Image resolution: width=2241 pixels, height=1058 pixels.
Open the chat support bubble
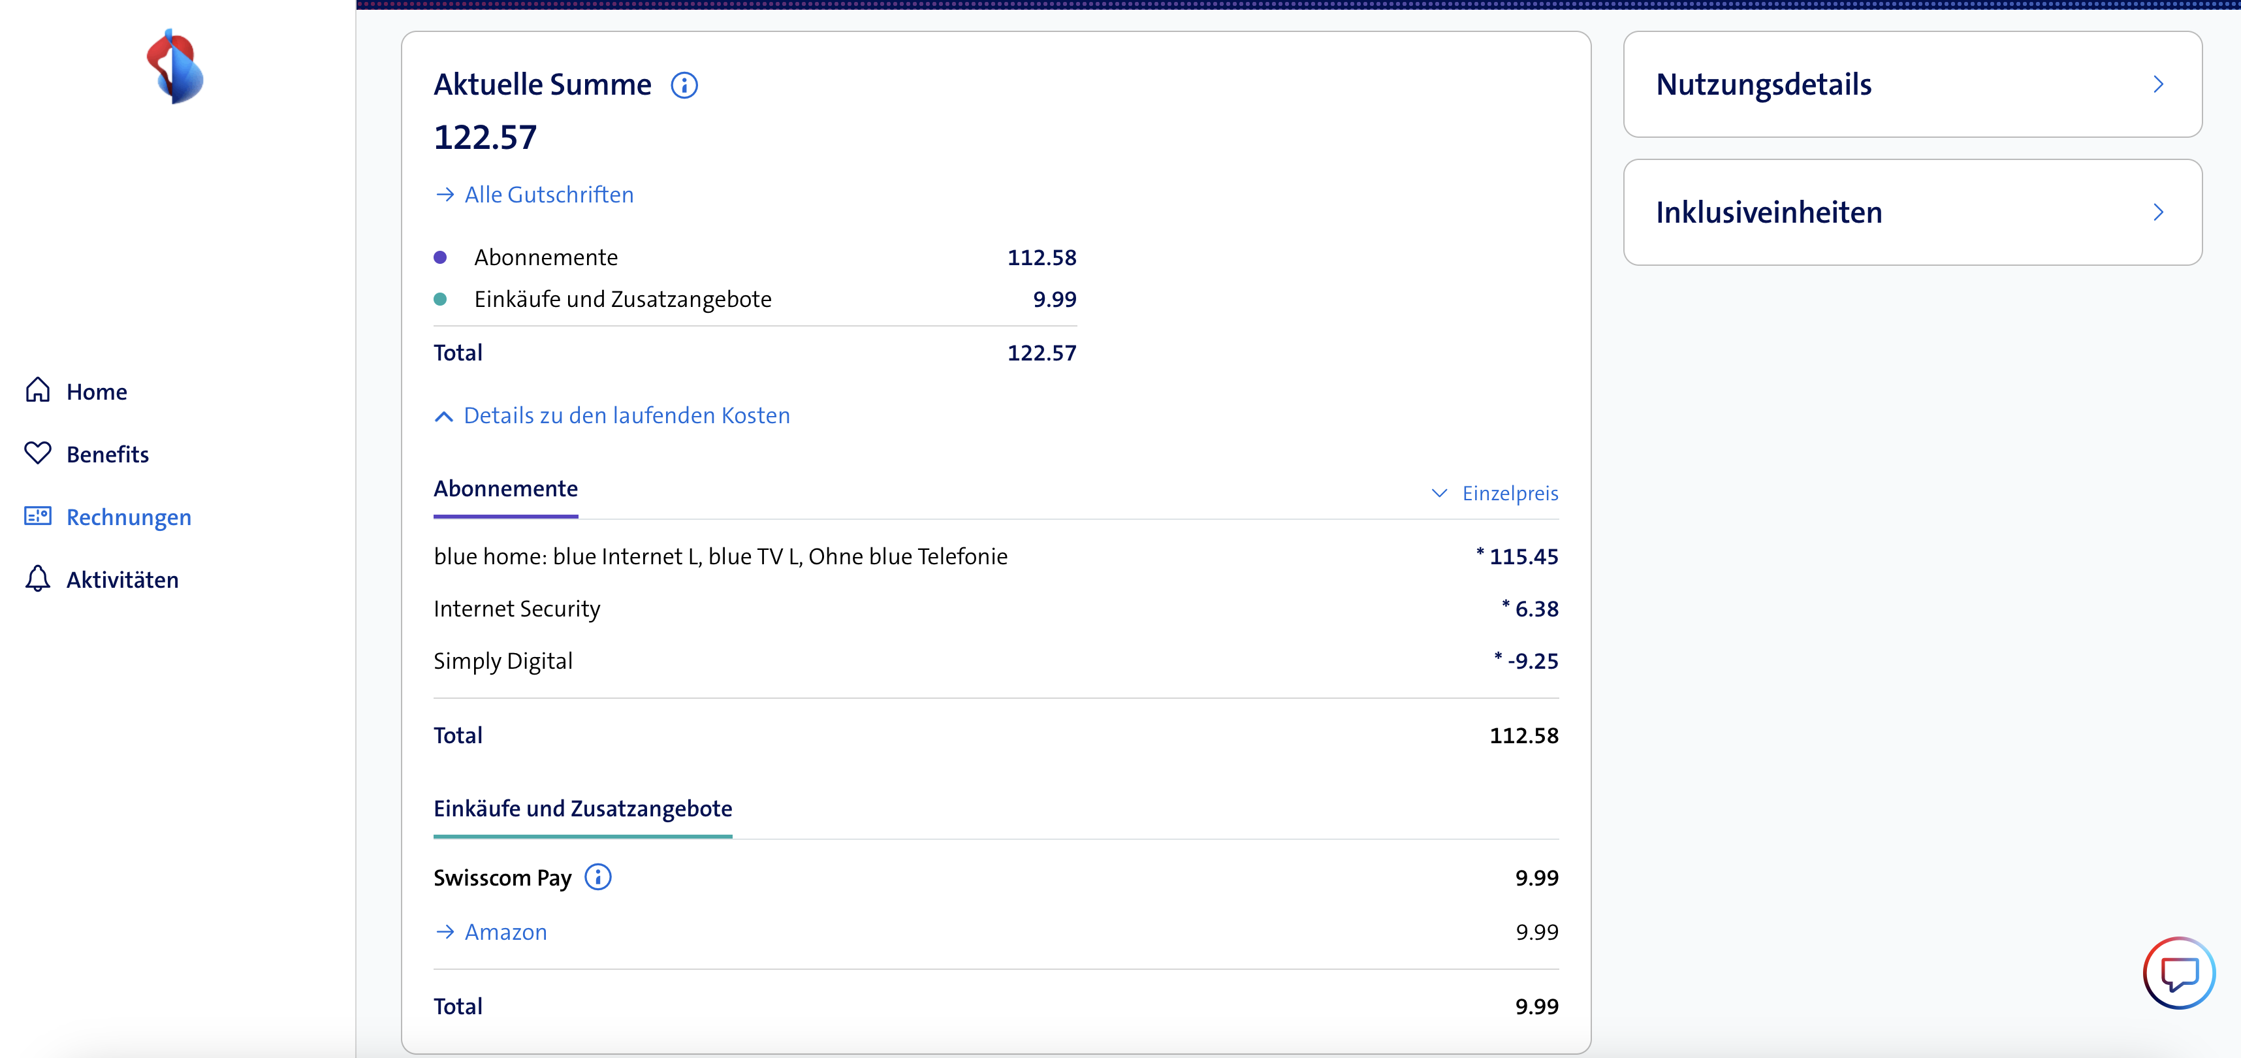click(x=2178, y=972)
